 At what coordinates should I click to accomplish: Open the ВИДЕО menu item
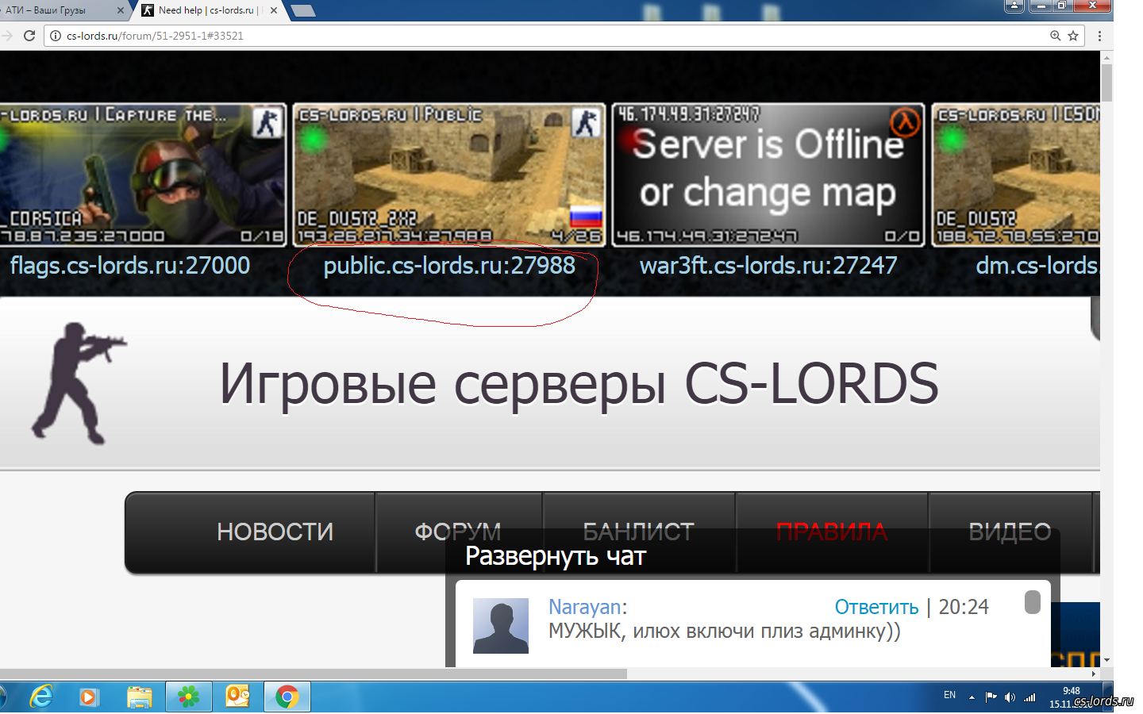(1010, 532)
